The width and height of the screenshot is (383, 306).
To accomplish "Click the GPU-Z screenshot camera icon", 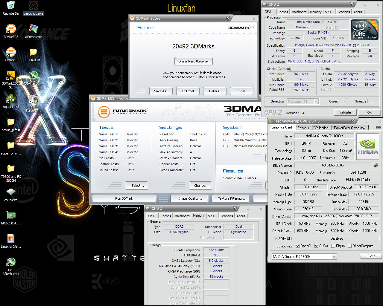I will [378, 127].
